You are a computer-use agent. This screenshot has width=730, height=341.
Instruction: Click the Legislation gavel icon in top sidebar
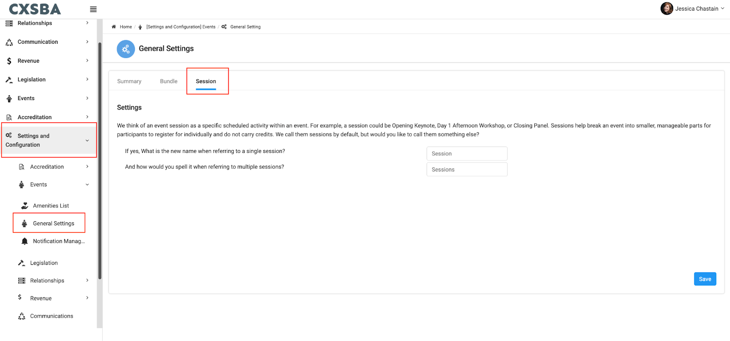9,80
